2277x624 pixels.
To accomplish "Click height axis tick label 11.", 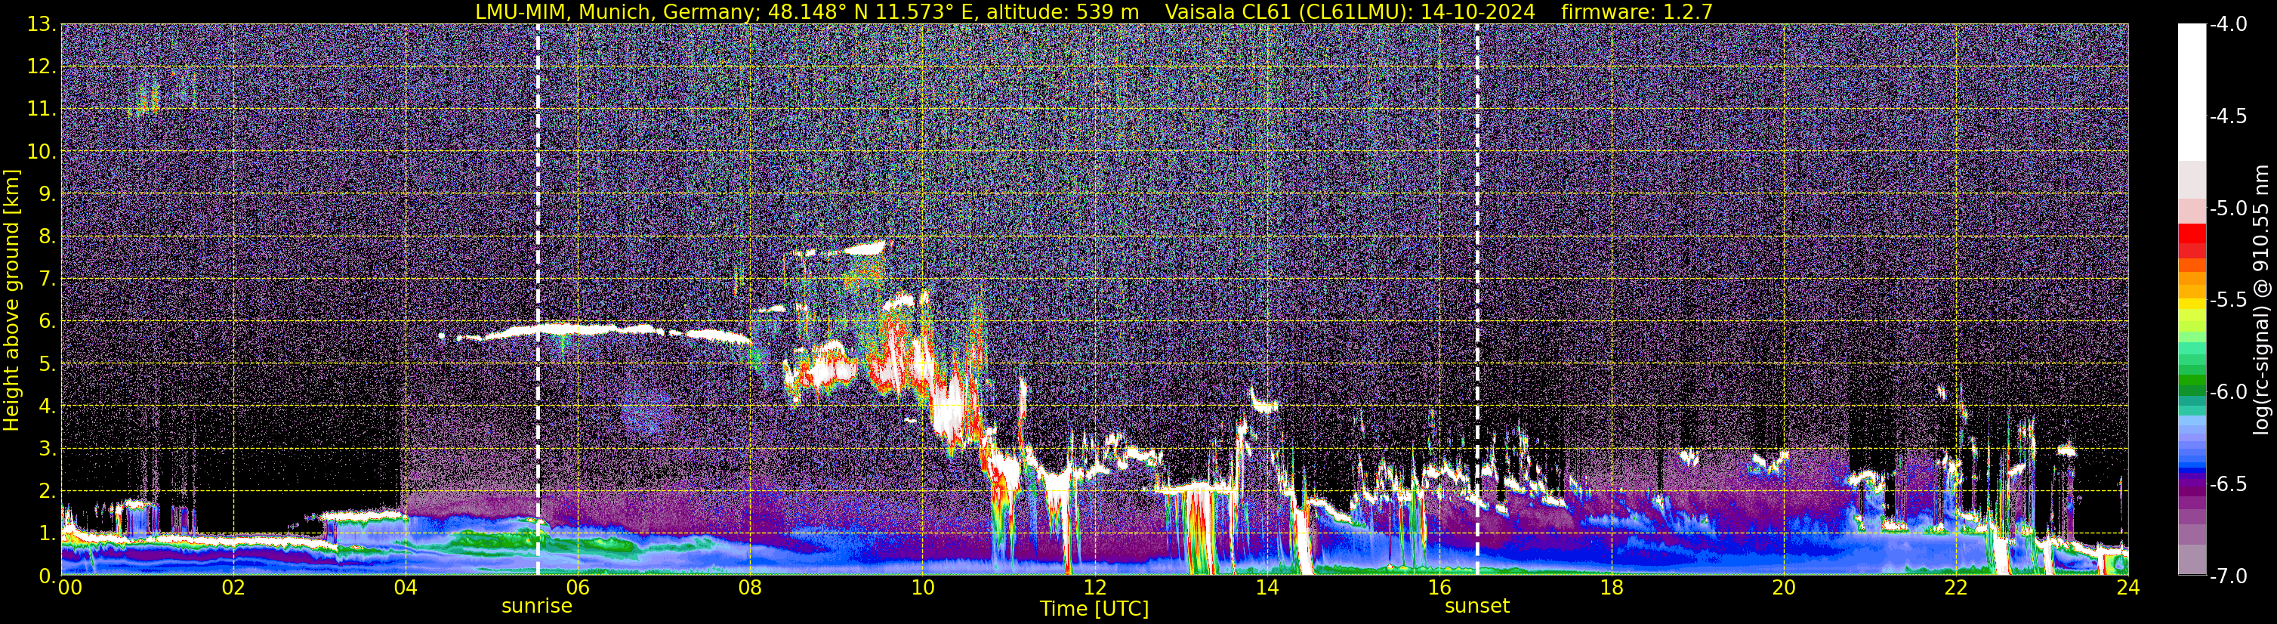I will pos(42,110).
